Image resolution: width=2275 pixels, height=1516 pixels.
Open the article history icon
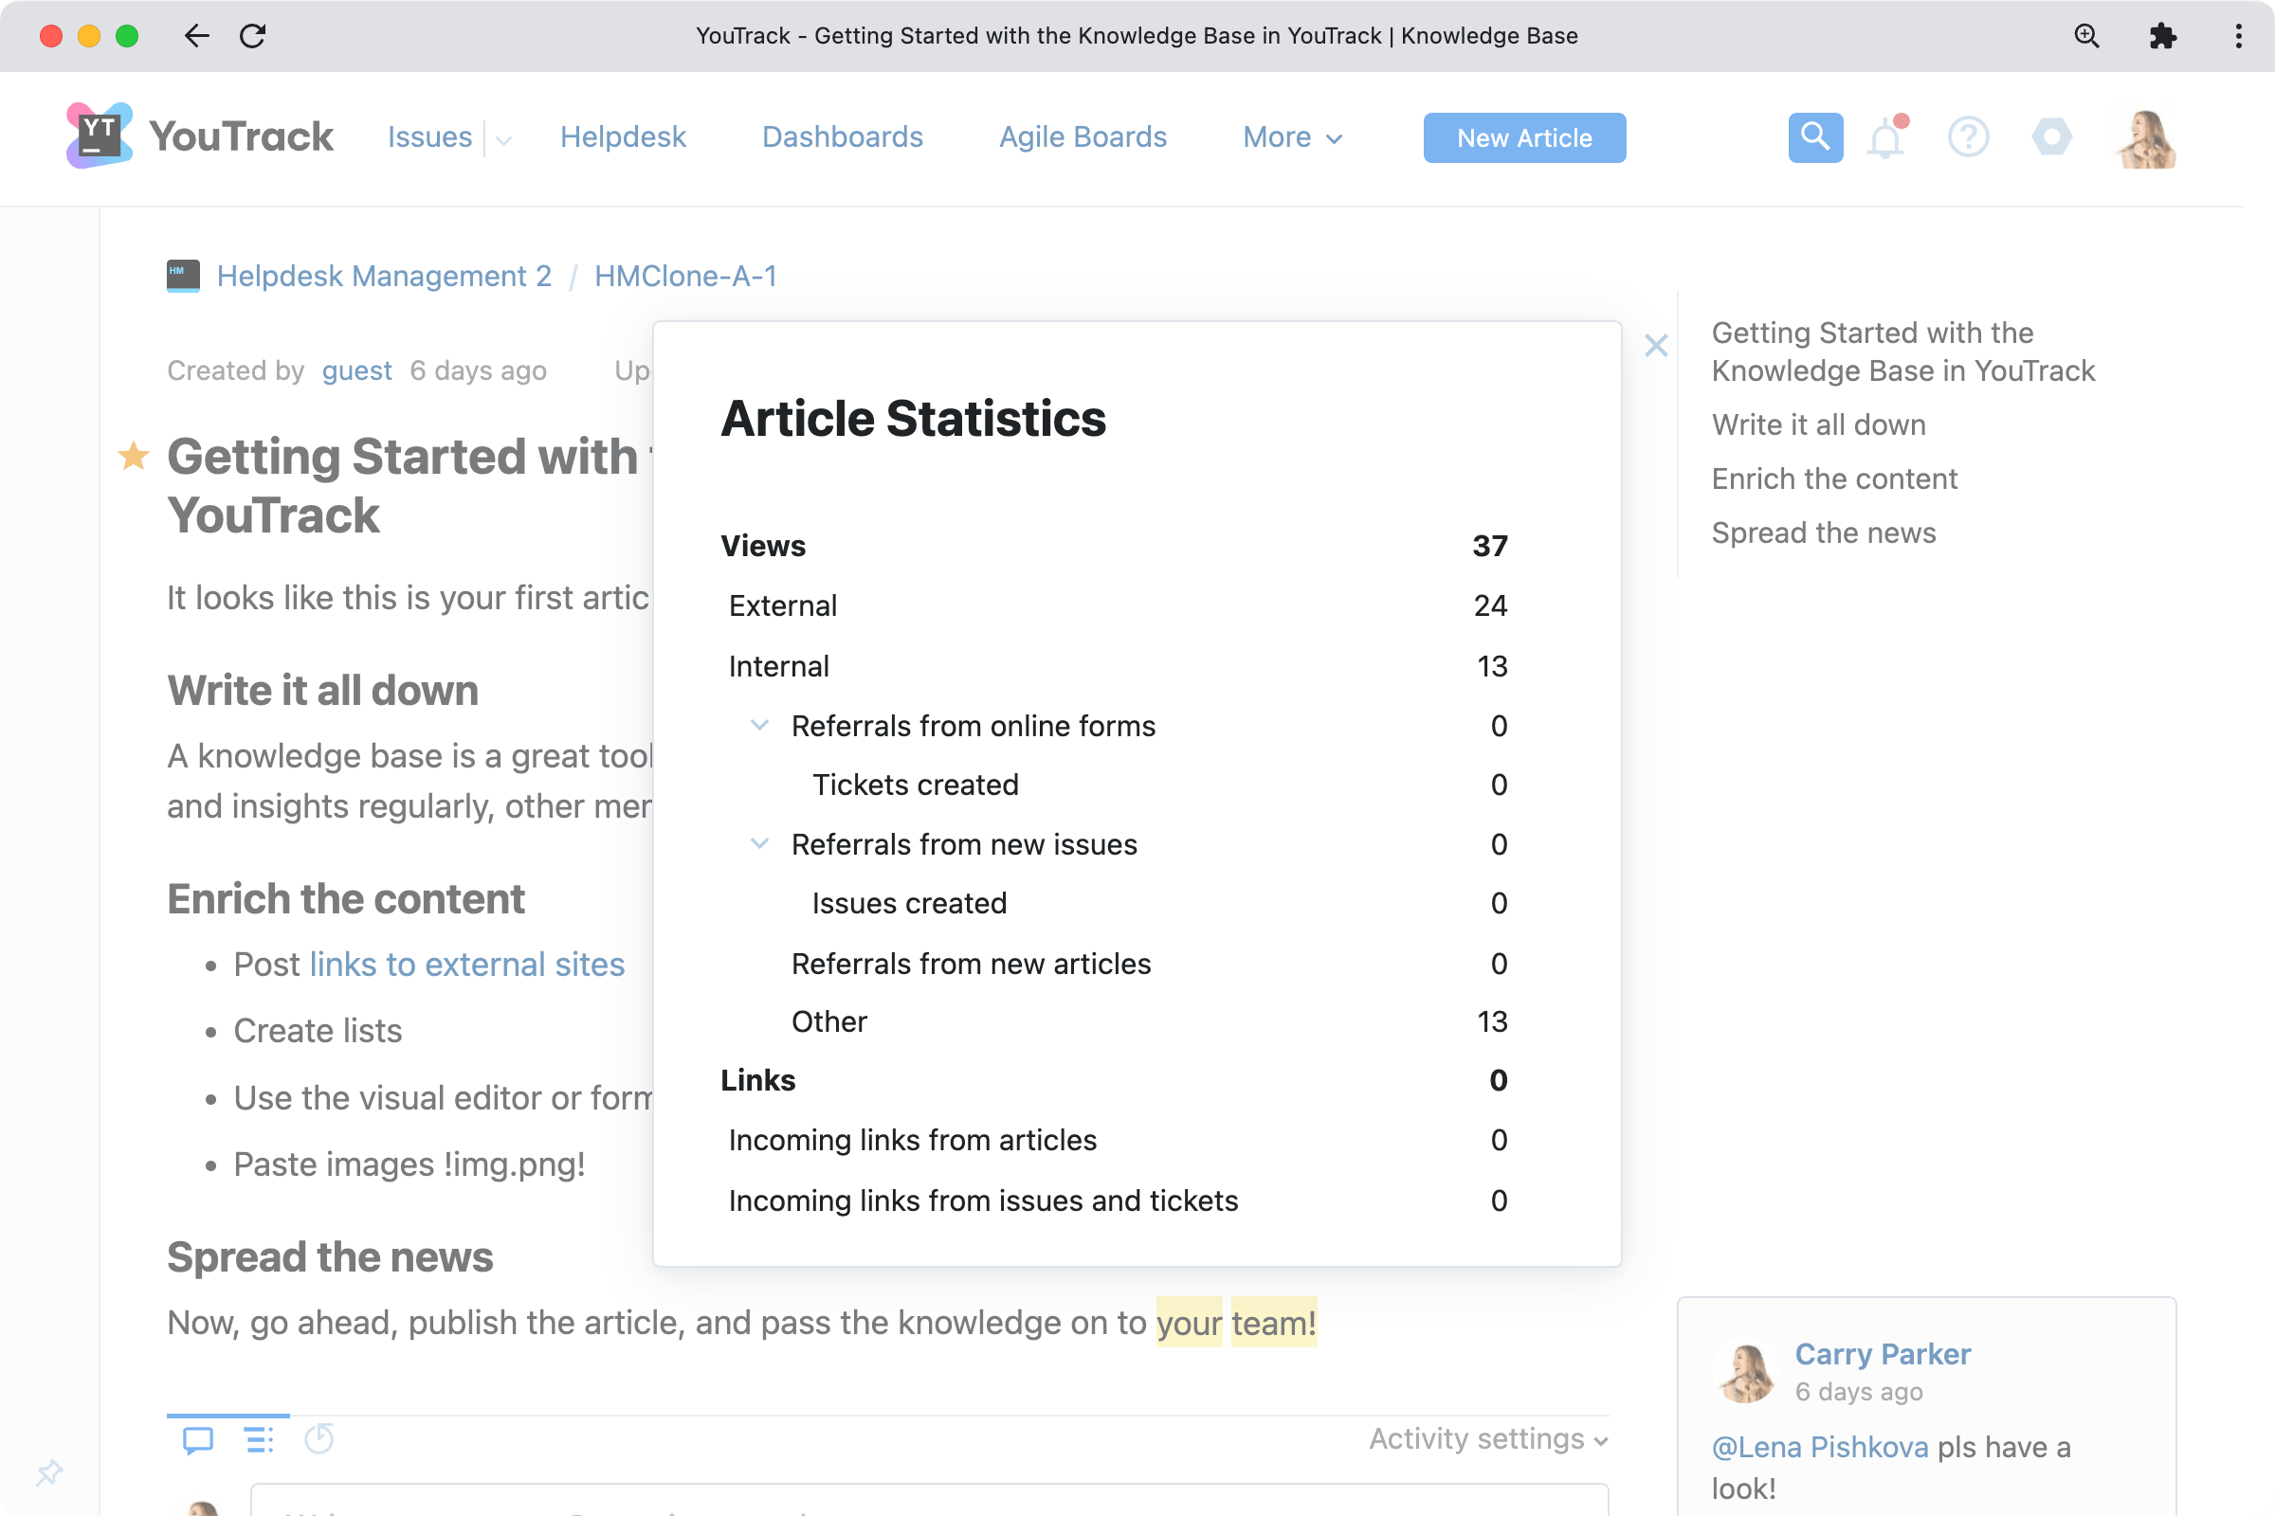(x=319, y=1439)
